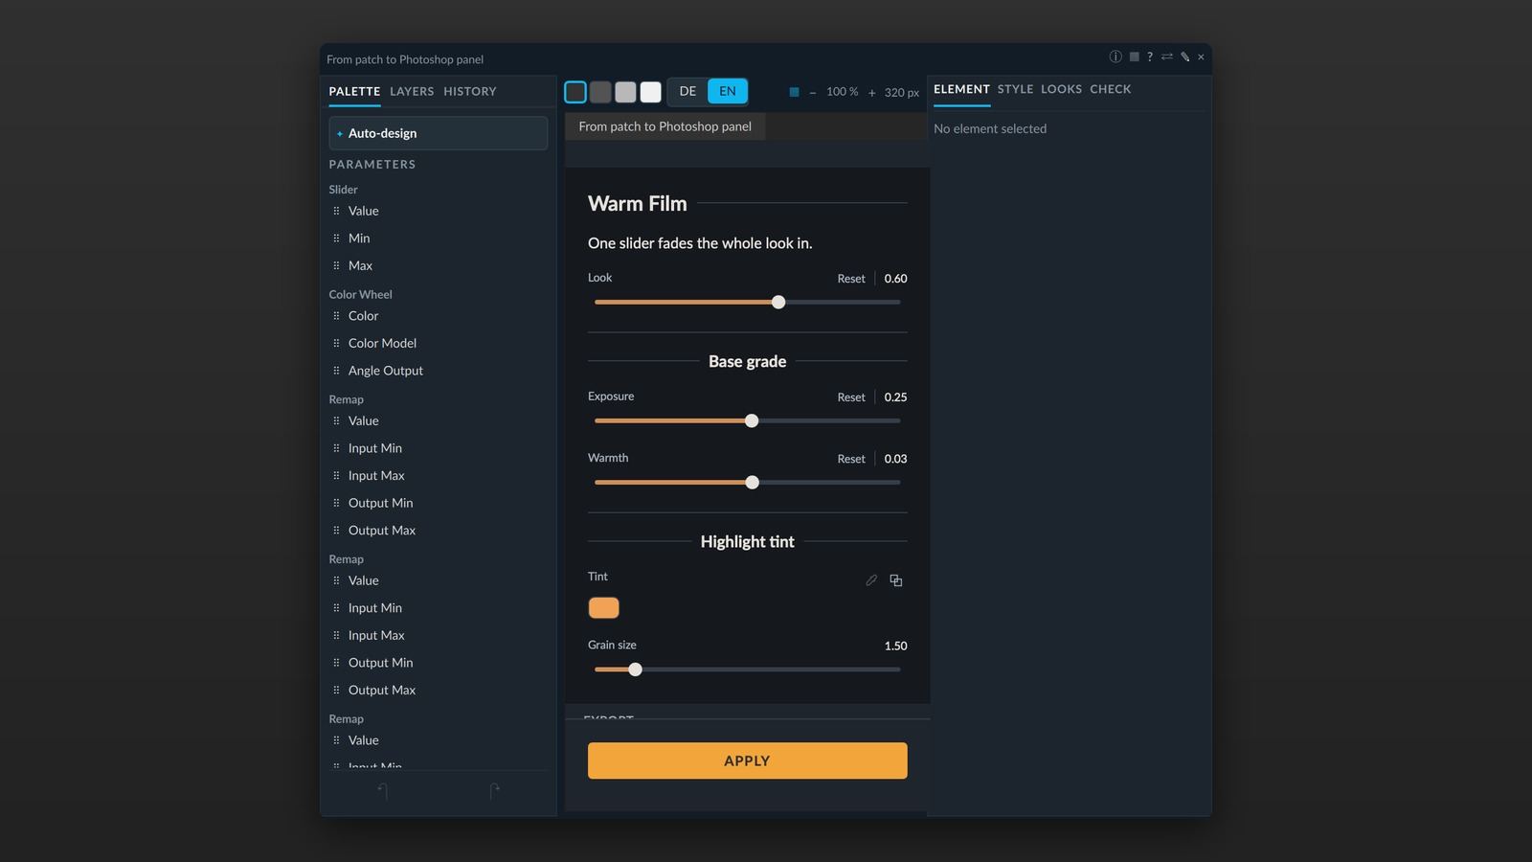Click the pencil edit icon in title bar
This screenshot has width=1532, height=862.
[1184, 57]
